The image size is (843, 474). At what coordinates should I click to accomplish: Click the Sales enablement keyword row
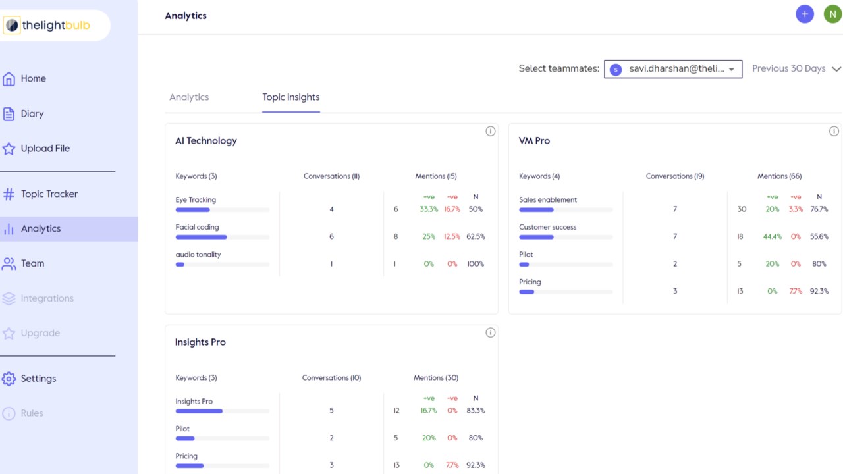pos(566,205)
